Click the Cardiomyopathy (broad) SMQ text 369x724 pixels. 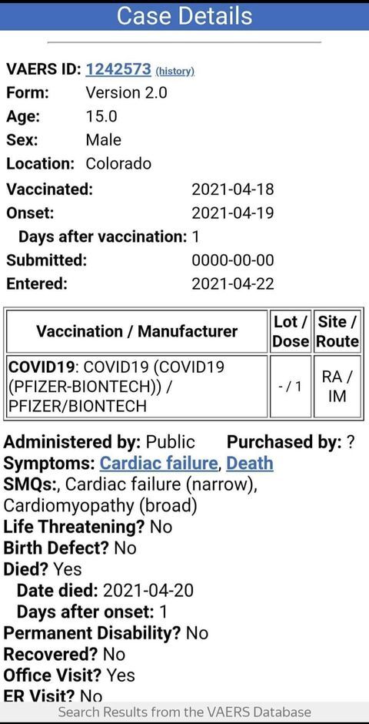click(100, 505)
